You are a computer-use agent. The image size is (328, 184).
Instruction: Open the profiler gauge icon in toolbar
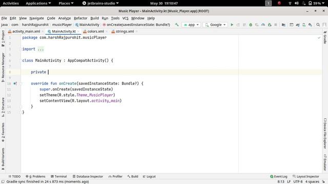coord(263,25)
